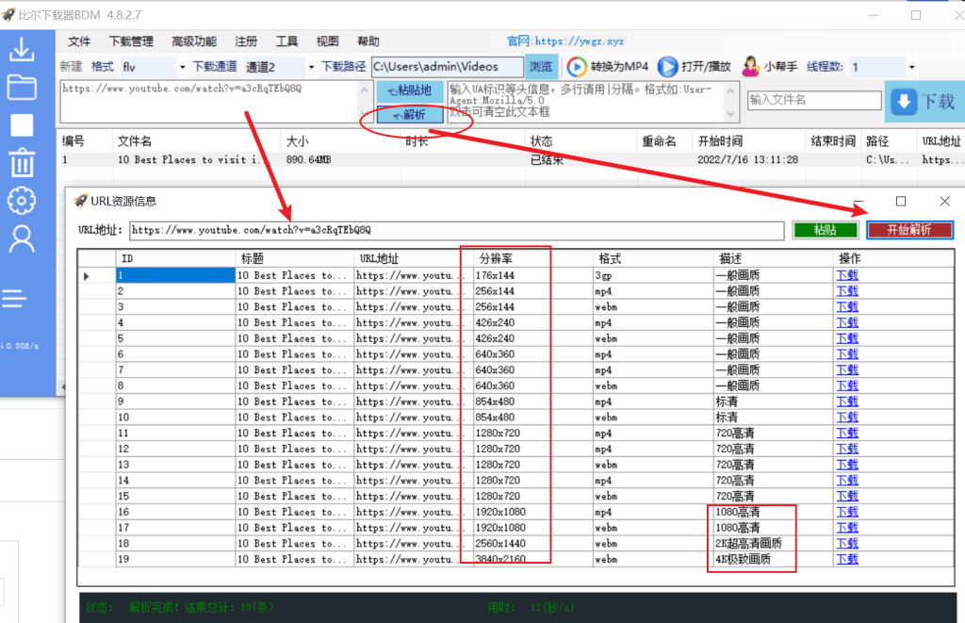The height and width of the screenshot is (623, 965).
Task: Expand the 格式 flv dropdown
Action: coord(182,67)
